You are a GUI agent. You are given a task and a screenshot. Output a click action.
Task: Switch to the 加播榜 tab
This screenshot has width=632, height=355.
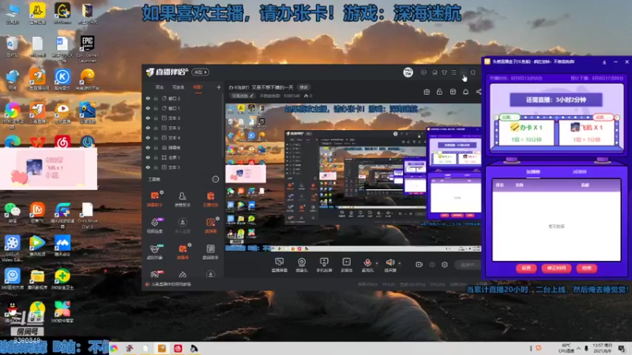click(532, 172)
